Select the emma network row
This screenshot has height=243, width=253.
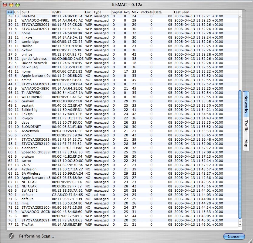pyautogui.click(x=122, y=80)
